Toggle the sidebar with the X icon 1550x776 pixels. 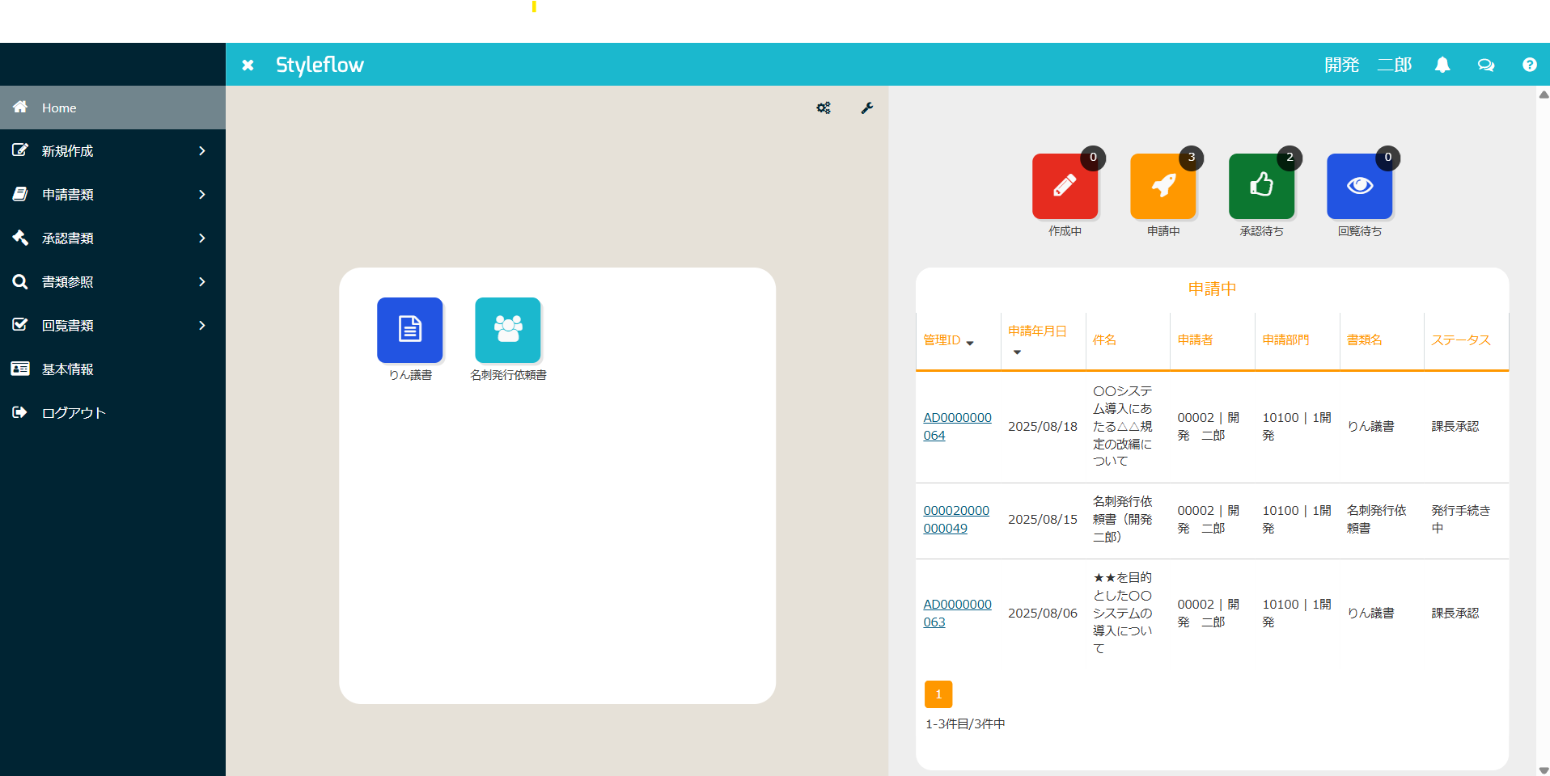click(248, 65)
